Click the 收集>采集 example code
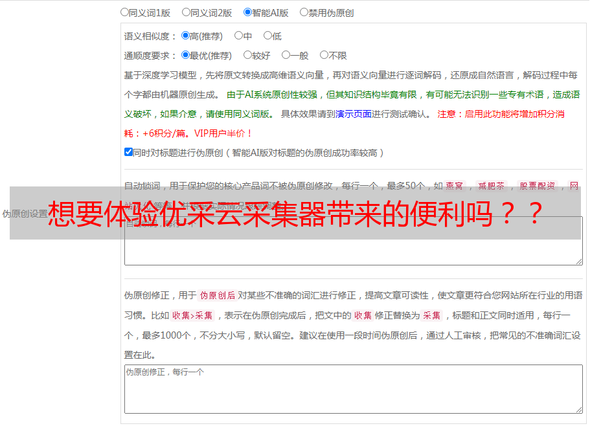 tap(192, 315)
